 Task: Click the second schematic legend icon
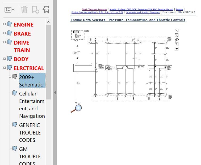[x=177, y=35]
